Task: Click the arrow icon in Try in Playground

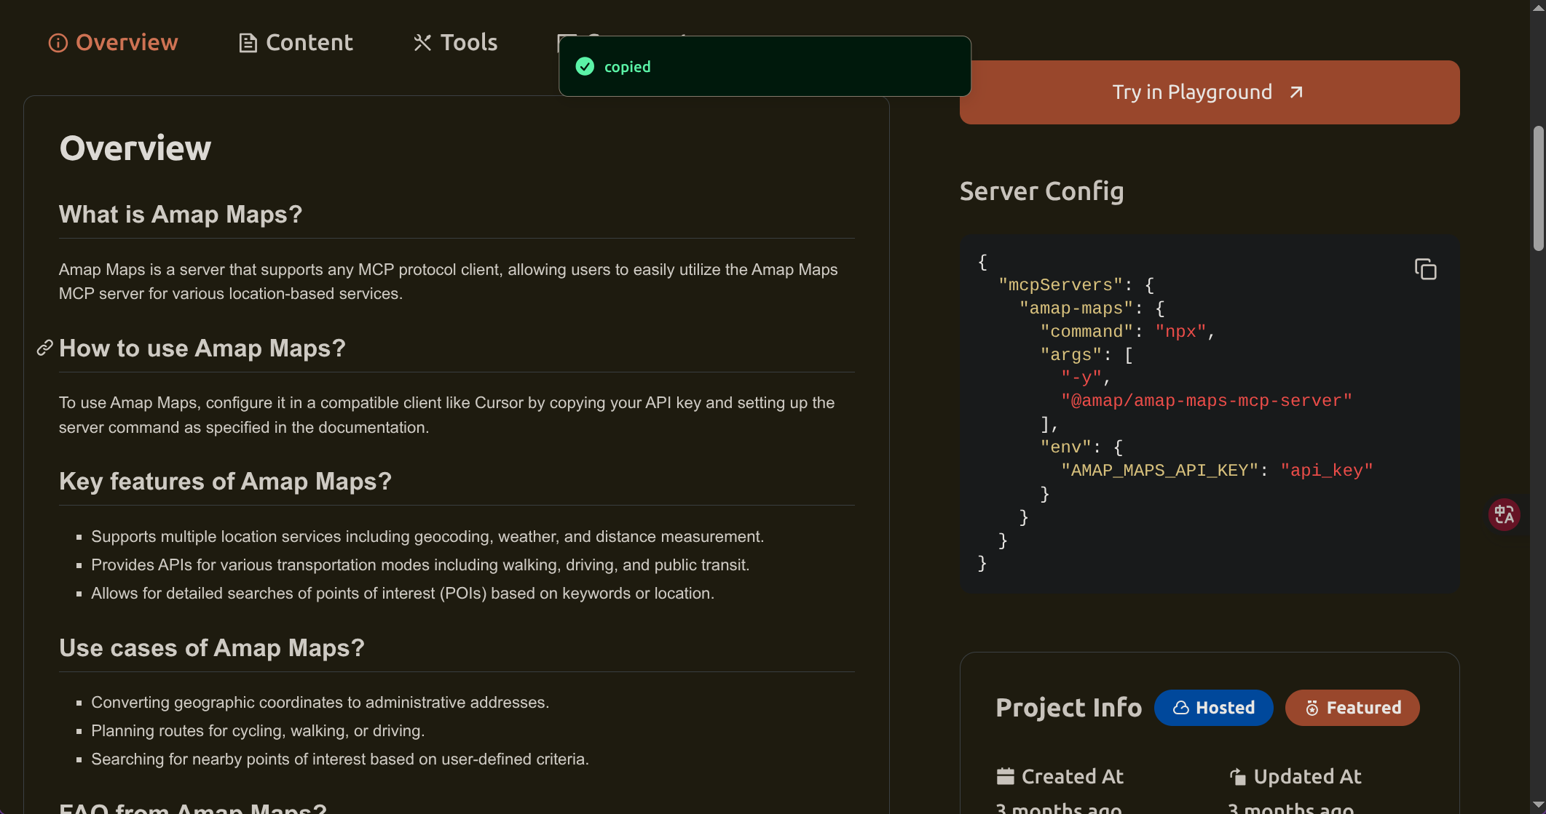Action: coord(1296,92)
